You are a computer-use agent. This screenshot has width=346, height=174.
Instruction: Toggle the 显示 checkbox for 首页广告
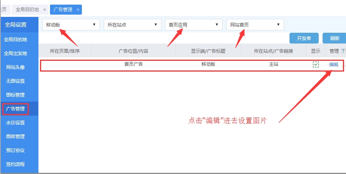(316, 65)
